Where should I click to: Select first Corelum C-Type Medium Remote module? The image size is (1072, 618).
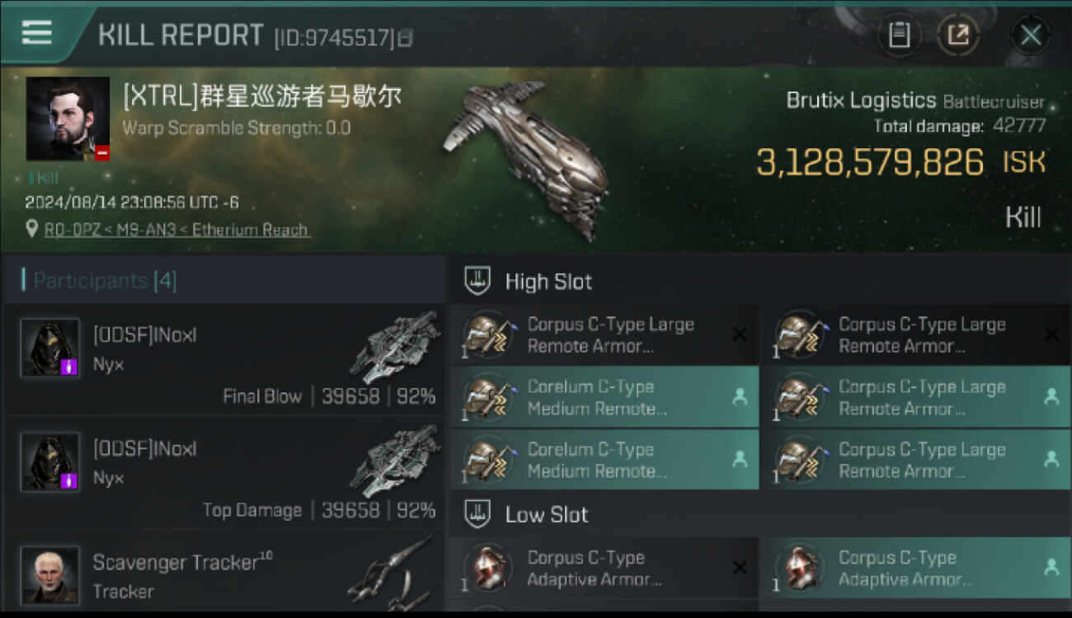click(x=604, y=397)
